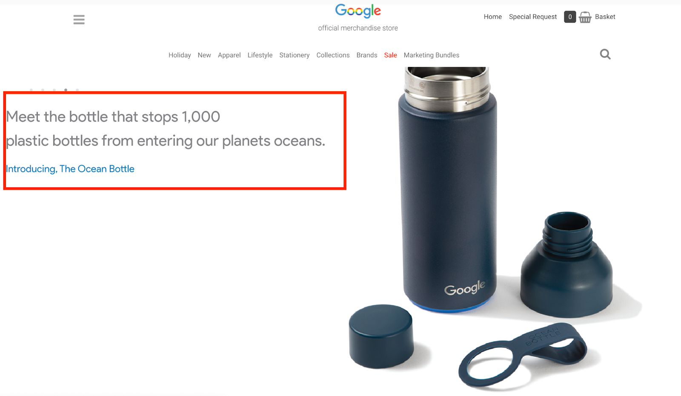Open the Holiday menu
The height and width of the screenshot is (396, 681).
click(x=180, y=55)
